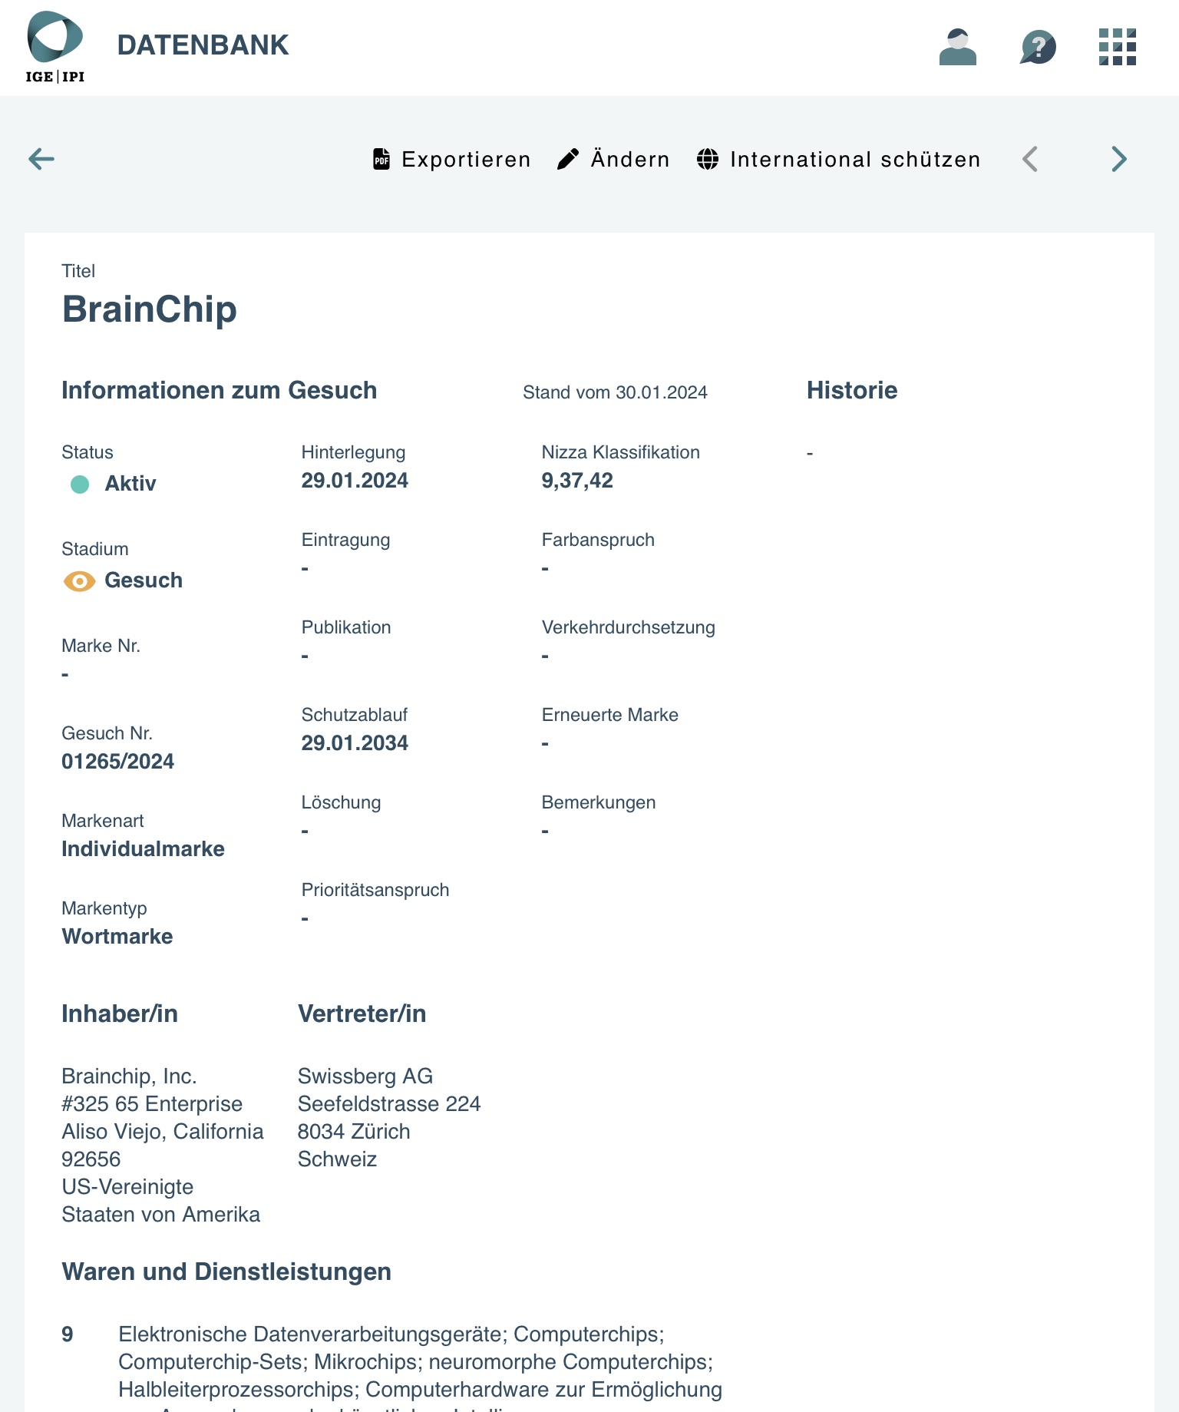Click the DATENBANK header title

(203, 45)
